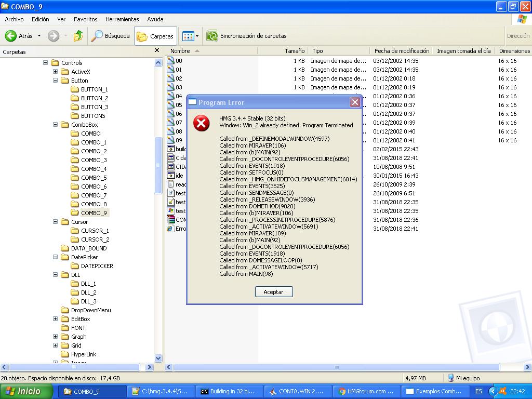Click the red error icon in dialog
This screenshot has width=532, height=399.
201,123
